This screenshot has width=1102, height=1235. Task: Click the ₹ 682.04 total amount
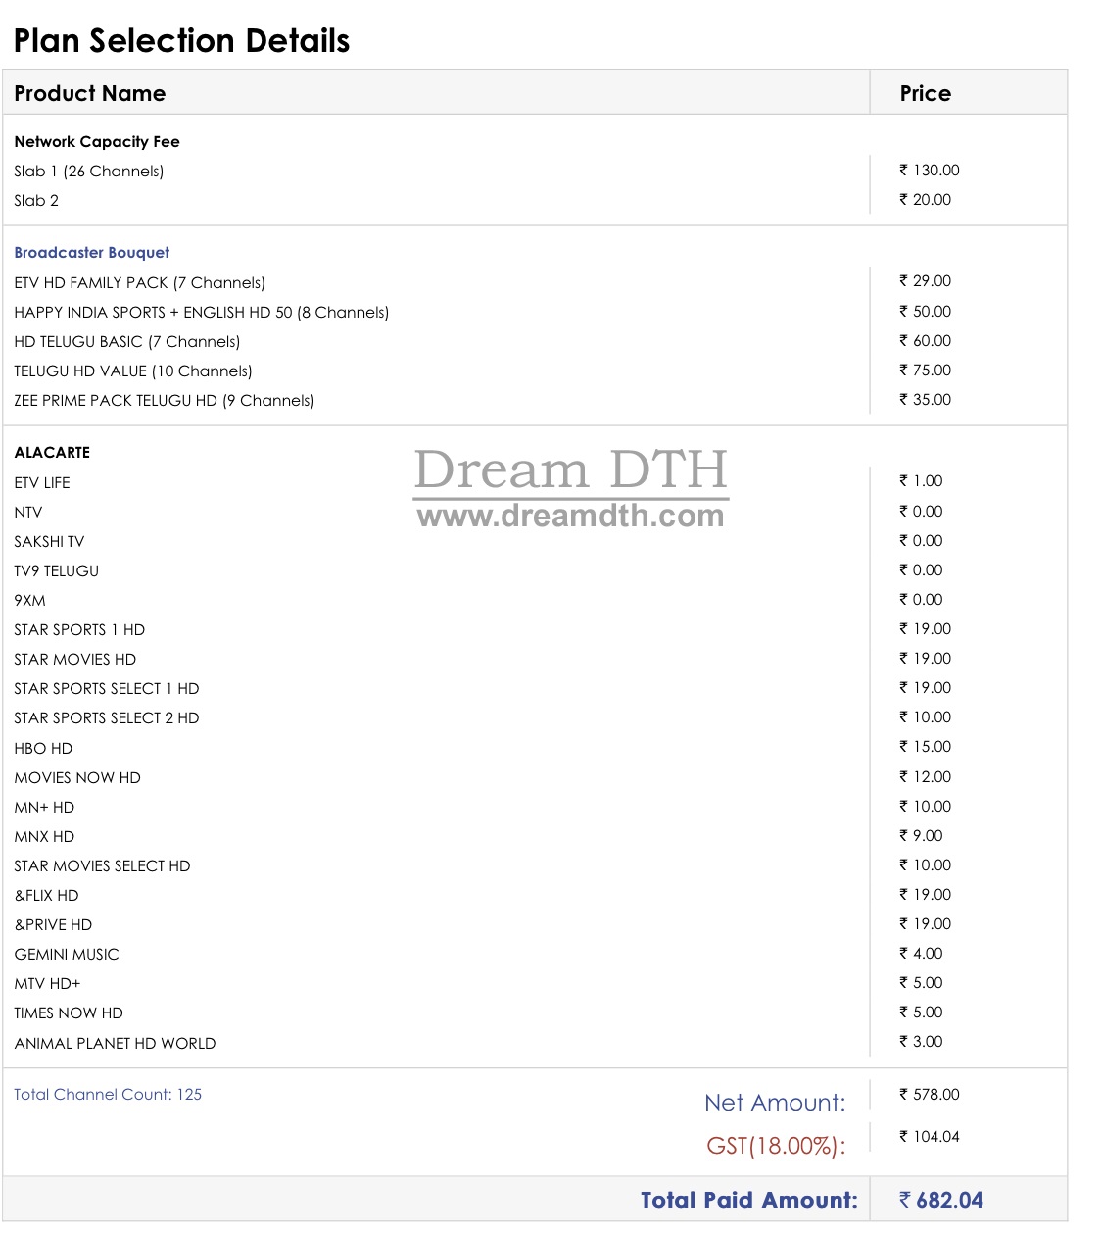coord(941,1200)
